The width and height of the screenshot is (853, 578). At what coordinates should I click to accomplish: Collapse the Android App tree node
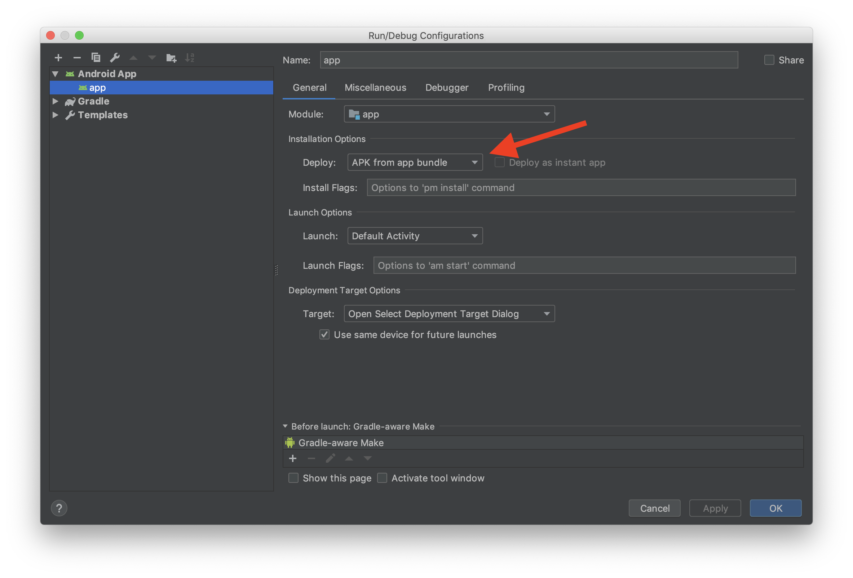[x=56, y=74]
